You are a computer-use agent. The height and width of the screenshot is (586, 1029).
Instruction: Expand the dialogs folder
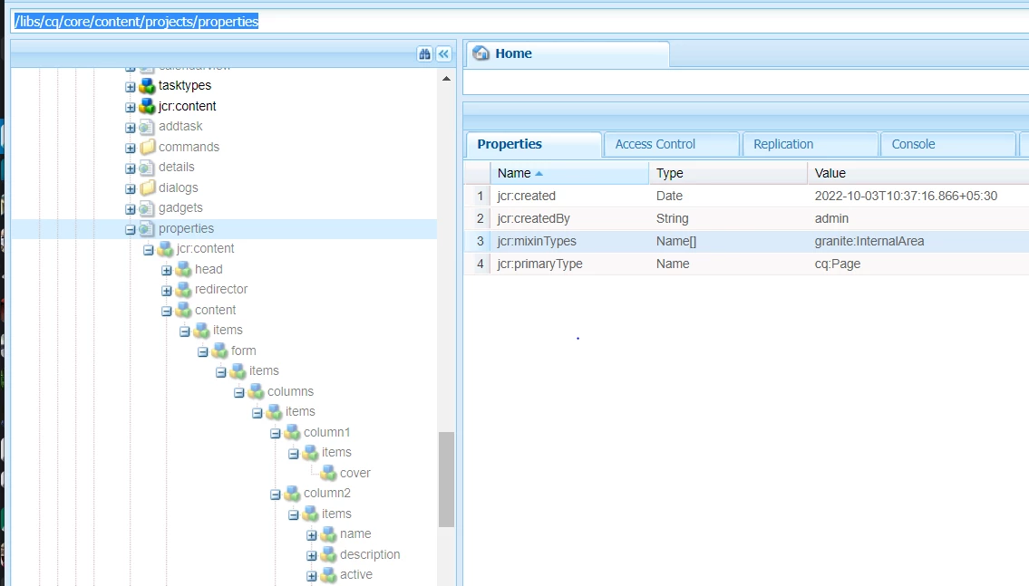(x=130, y=188)
